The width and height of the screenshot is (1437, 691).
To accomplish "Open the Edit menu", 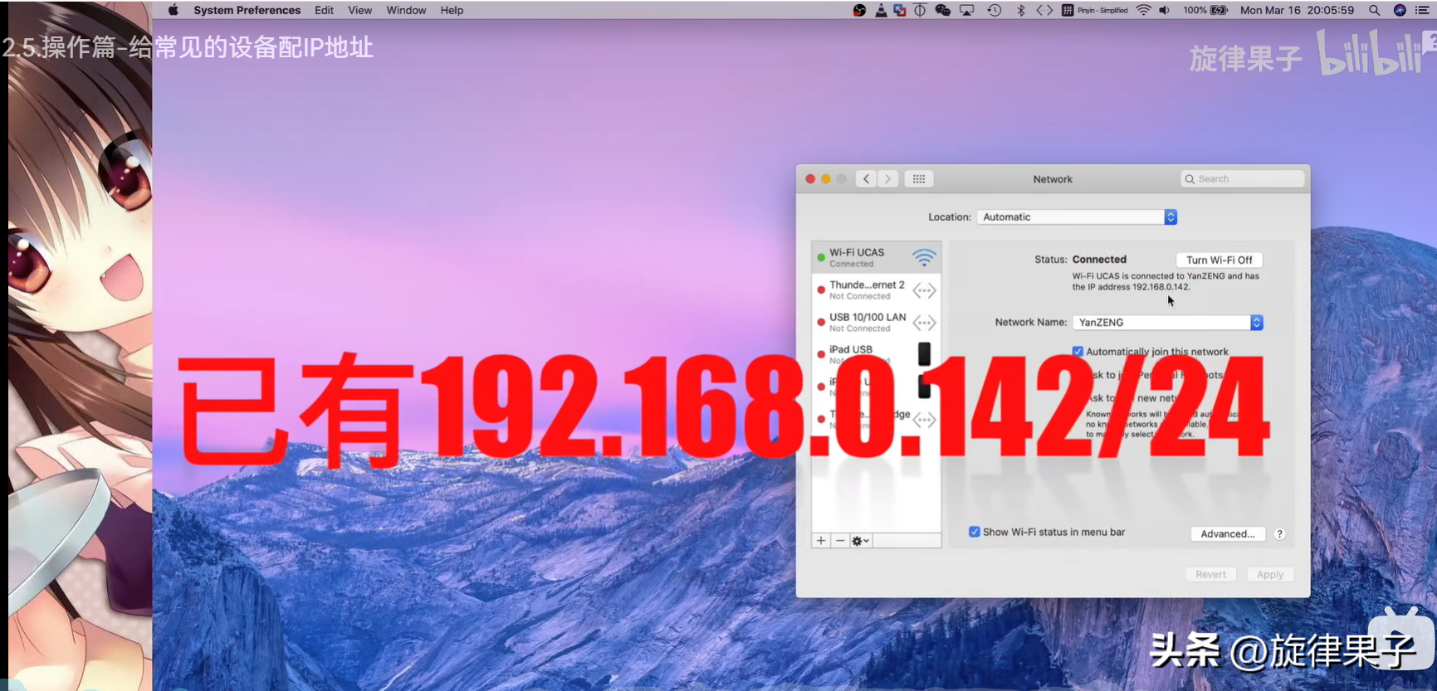I will coord(324,11).
